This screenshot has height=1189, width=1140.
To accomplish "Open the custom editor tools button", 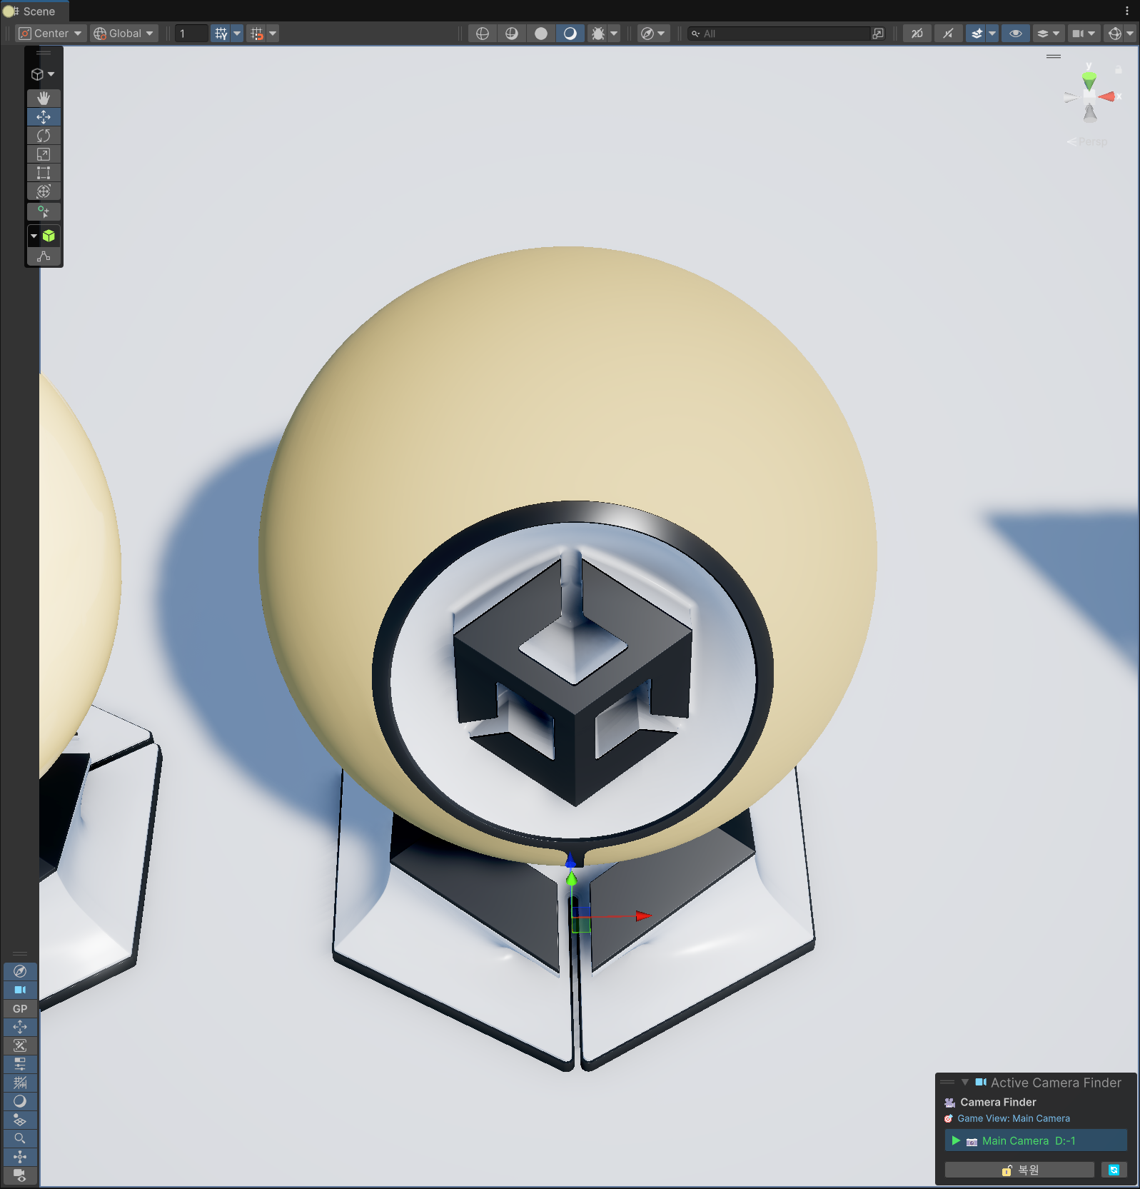I will point(44,211).
